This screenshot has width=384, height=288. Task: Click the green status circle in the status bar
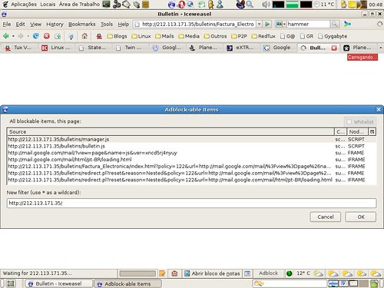(x=290, y=273)
